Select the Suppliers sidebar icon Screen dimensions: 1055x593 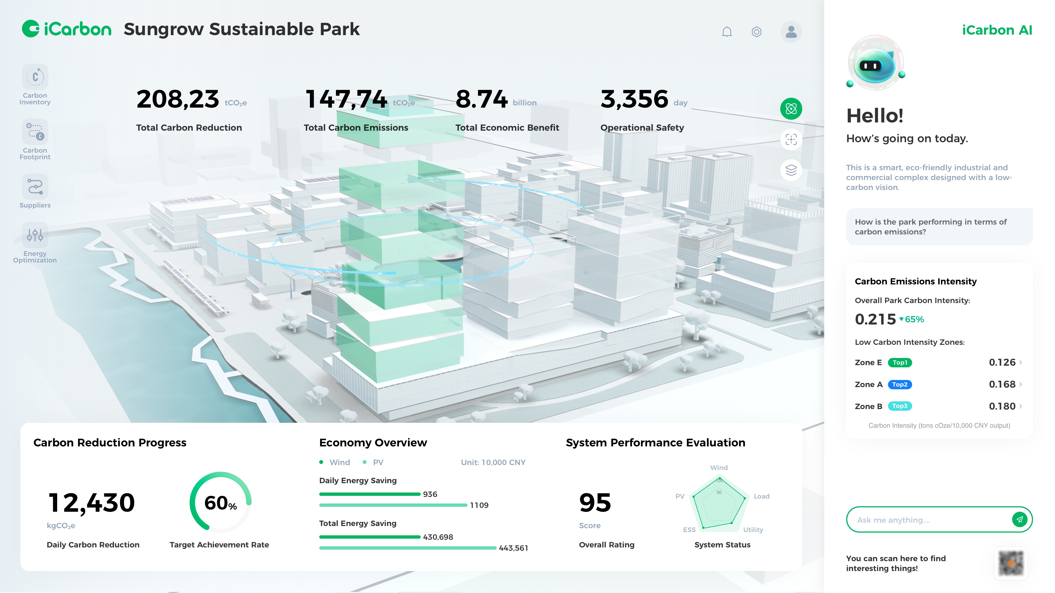click(x=35, y=187)
